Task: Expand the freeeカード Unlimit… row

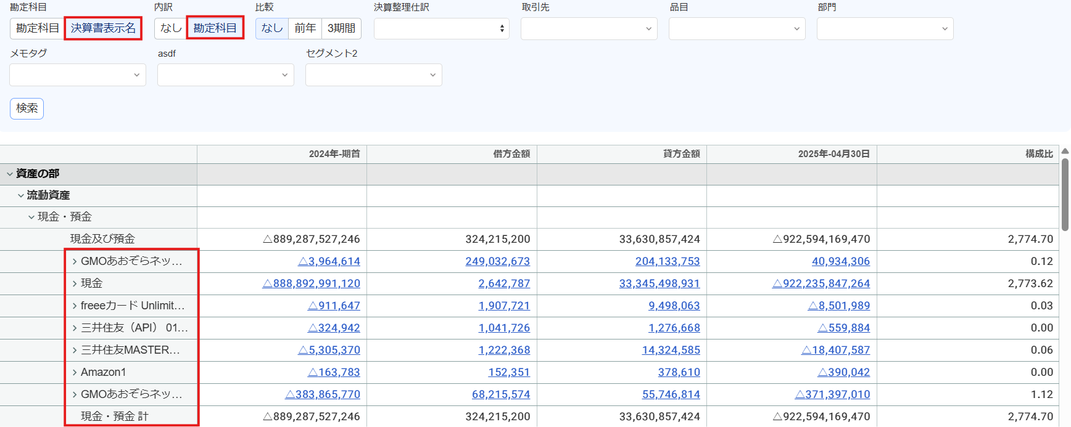Action: click(75, 306)
